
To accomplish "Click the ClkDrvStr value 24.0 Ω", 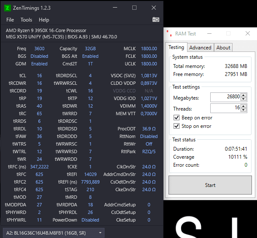I will [149, 167].
